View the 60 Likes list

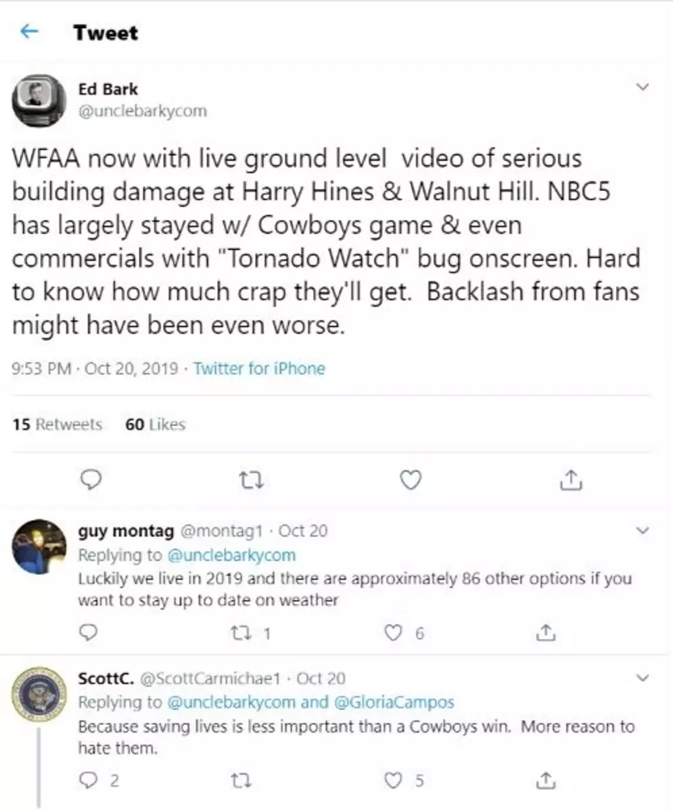[155, 424]
